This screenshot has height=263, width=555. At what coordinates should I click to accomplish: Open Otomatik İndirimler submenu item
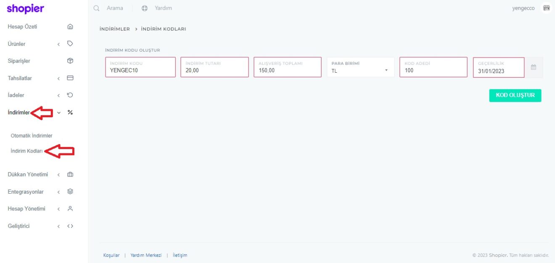tap(32, 136)
